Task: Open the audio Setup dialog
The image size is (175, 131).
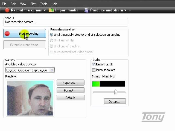Action: pos(115,101)
